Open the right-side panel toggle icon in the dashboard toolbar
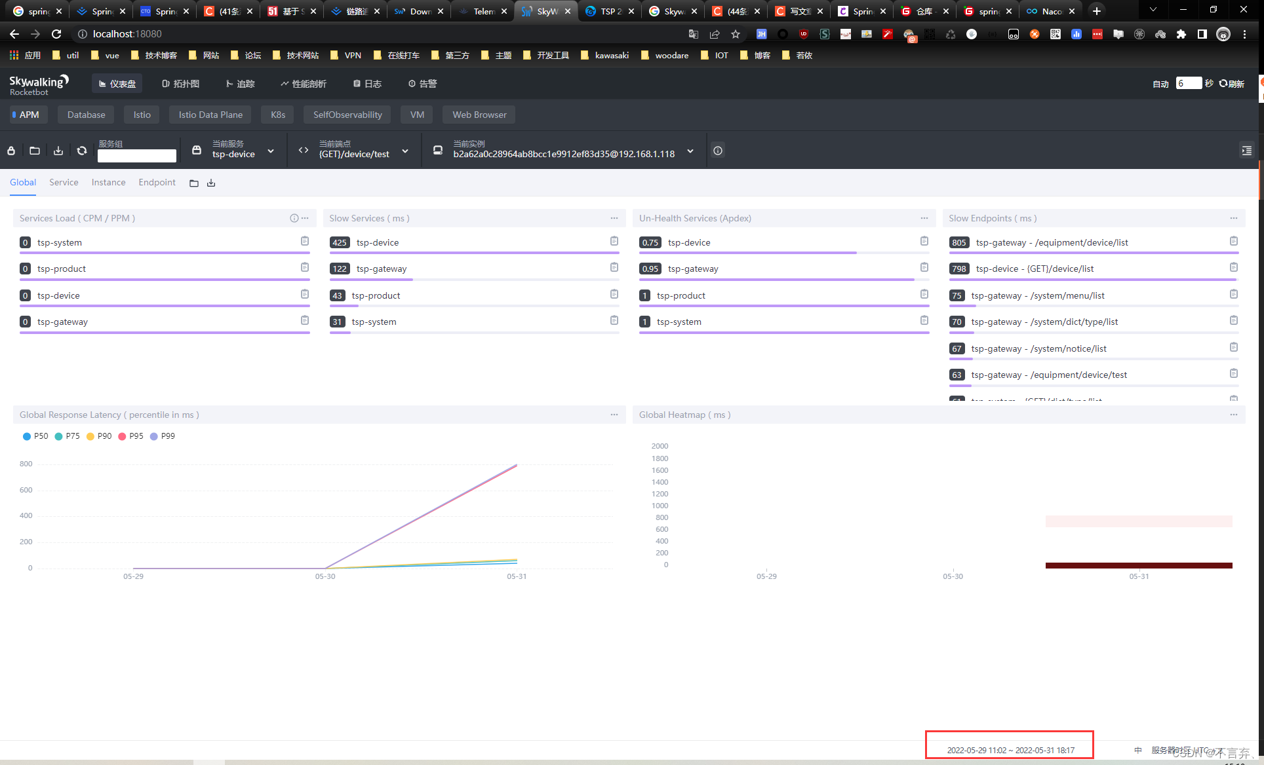This screenshot has width=1264, height=765. point(1246,151)
